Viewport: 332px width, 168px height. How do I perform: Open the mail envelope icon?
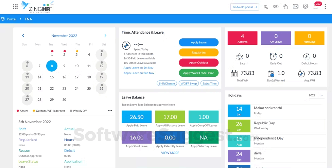pyautogui.click(x=296, y=7)
